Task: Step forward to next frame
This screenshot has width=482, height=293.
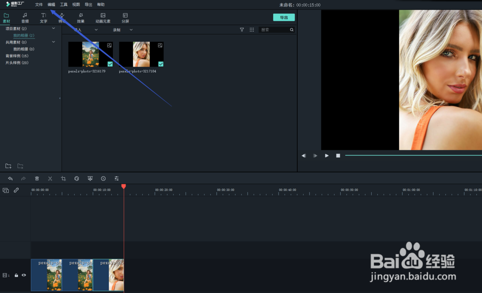Action: click(x=315, y=156)
